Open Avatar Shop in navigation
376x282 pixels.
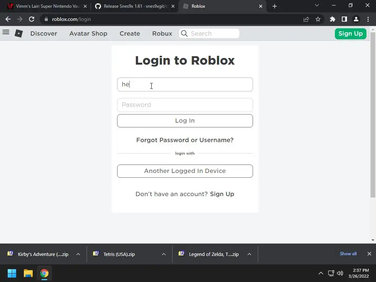[x=88, y=33]
